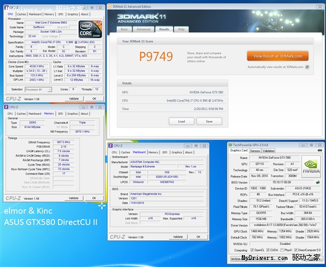Switch to the Results tab in 3DMark 11
Image resolution: width=326 pixels, height=267 pixels.
[164, 29]
